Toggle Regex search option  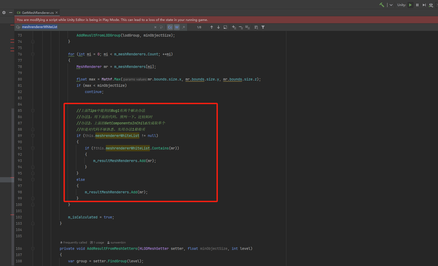click(x=184, y=27)
